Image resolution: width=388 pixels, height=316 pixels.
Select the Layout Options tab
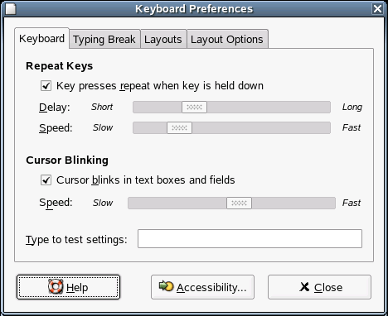point(227,39)
